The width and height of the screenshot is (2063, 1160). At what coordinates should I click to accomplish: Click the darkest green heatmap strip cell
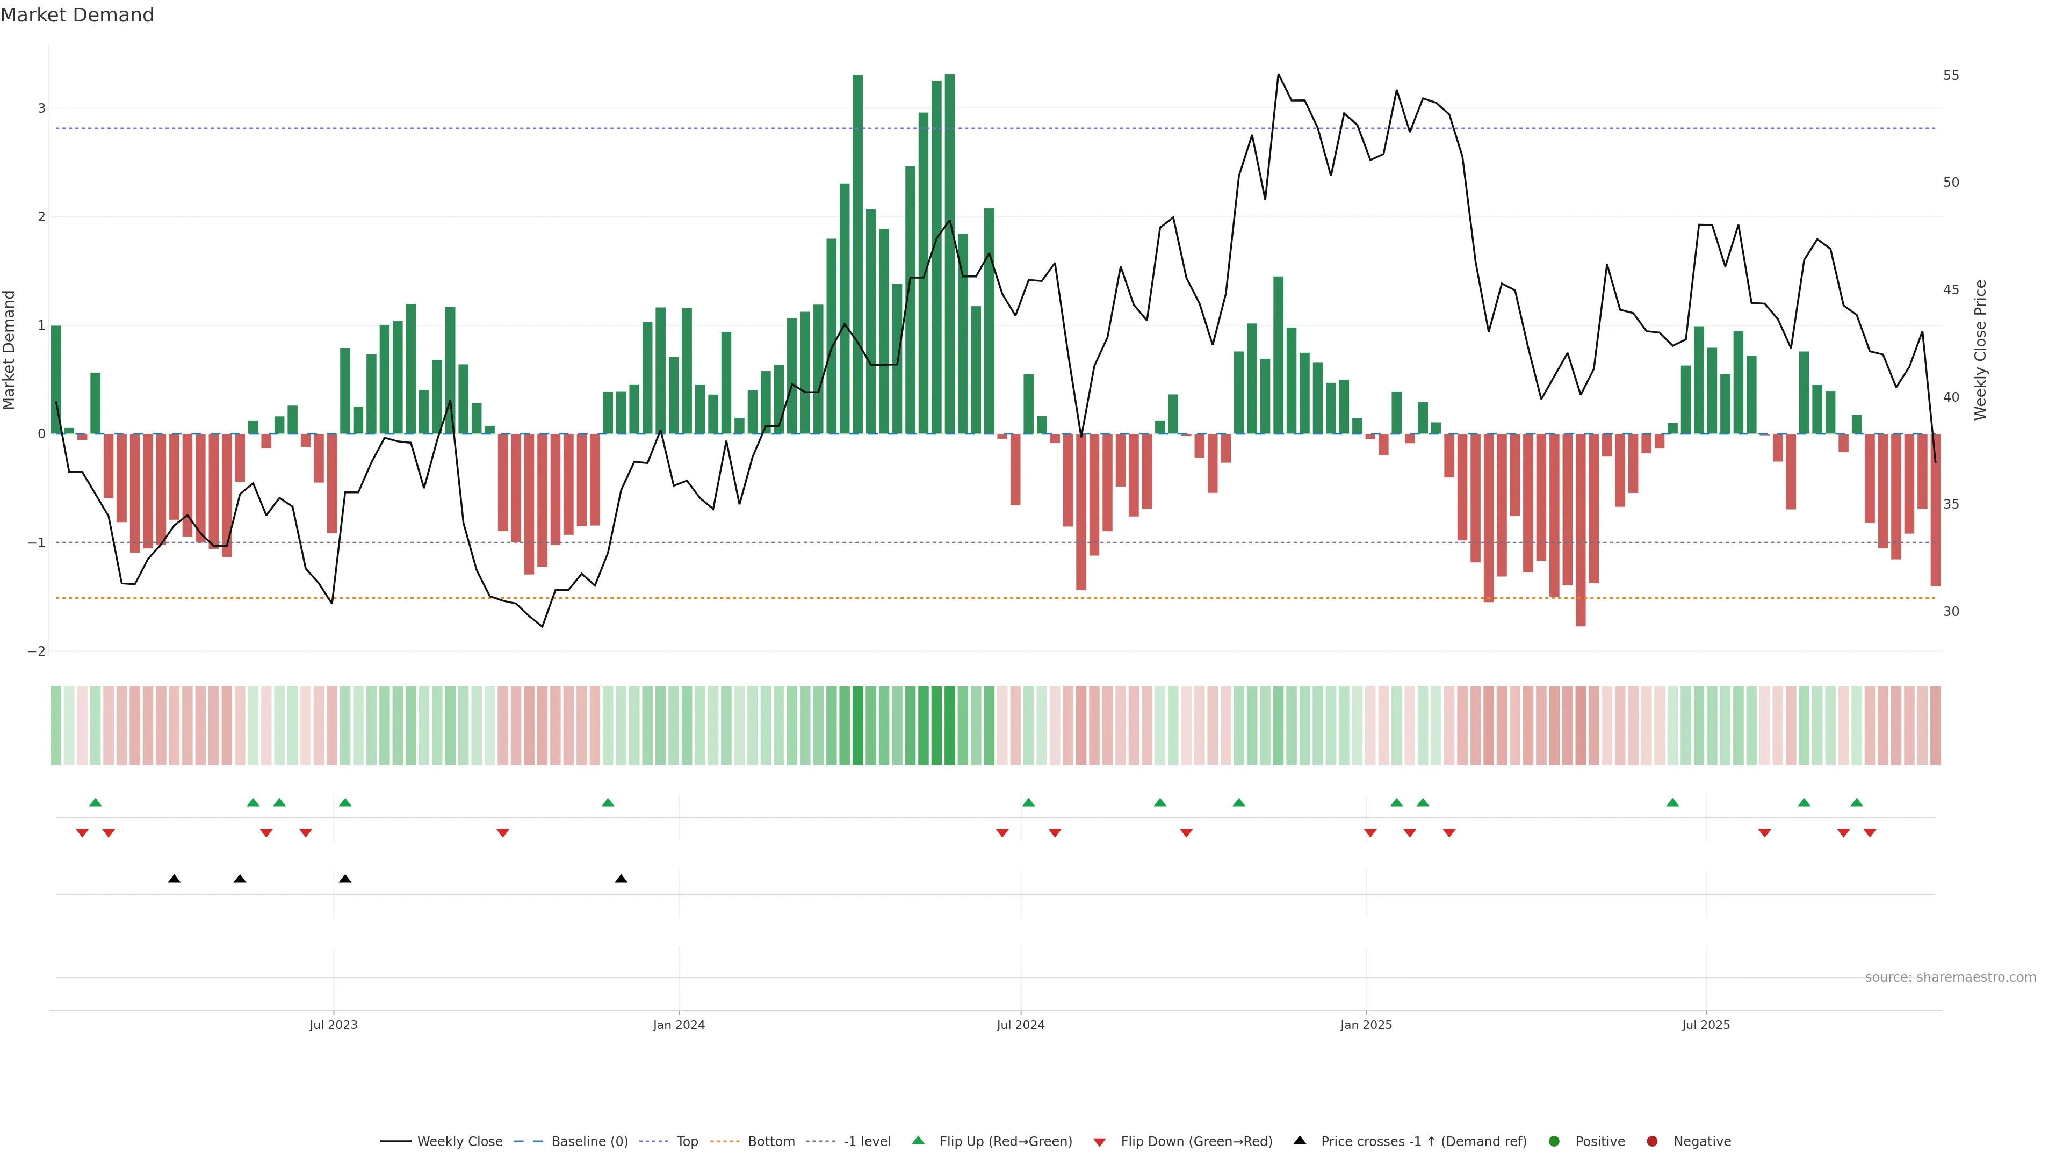tap(949, 726)
